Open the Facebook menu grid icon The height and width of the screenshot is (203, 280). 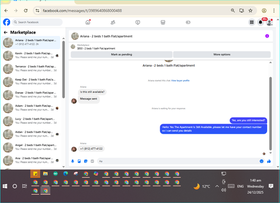251,22
